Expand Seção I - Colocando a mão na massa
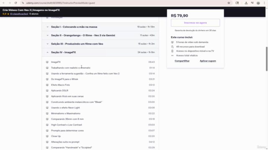Image resolution: width=268 pixels, height=150 pixels. click(x=100, y=27)
